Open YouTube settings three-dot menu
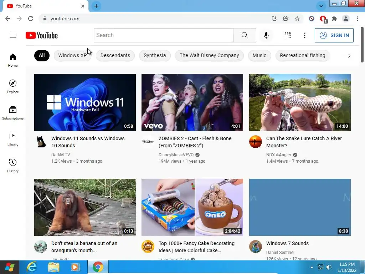This screenshot has height=274, width=365. [304, 35]
